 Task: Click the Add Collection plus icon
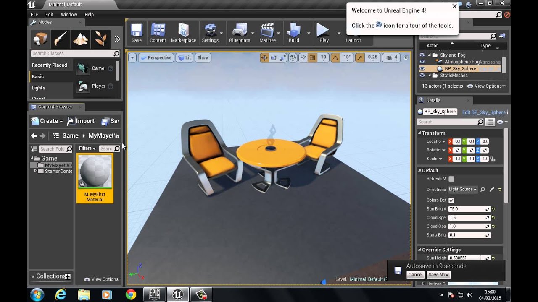pos(68,276)
